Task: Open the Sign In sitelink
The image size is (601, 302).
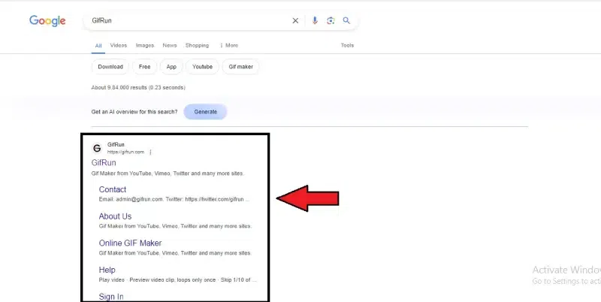Action: [x=111, y=297]
